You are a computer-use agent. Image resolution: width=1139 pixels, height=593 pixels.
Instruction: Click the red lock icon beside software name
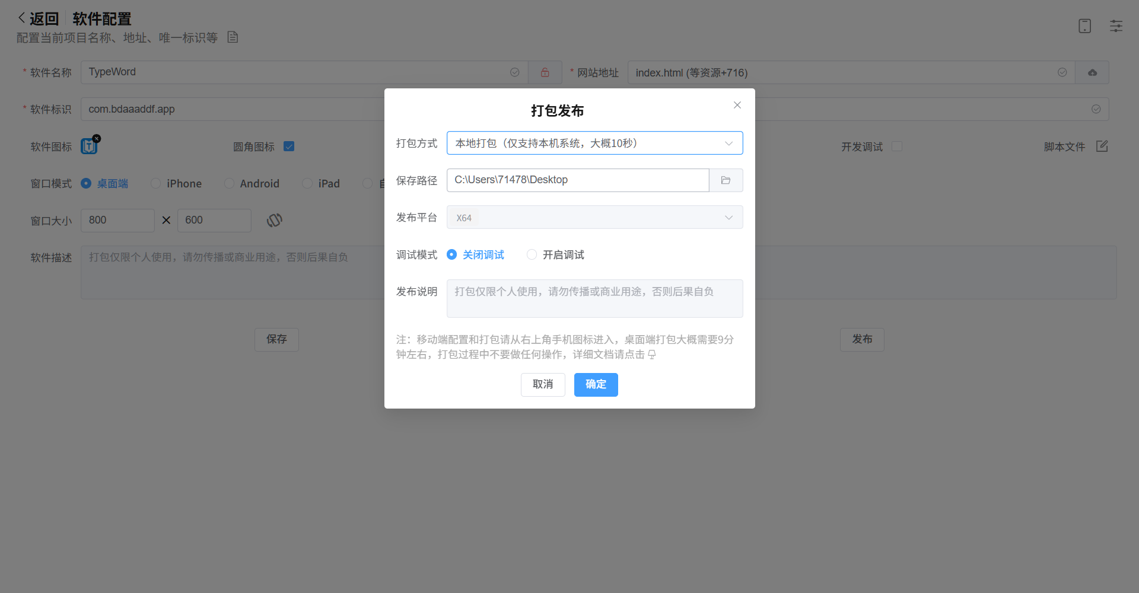click(x=545, y=72)
